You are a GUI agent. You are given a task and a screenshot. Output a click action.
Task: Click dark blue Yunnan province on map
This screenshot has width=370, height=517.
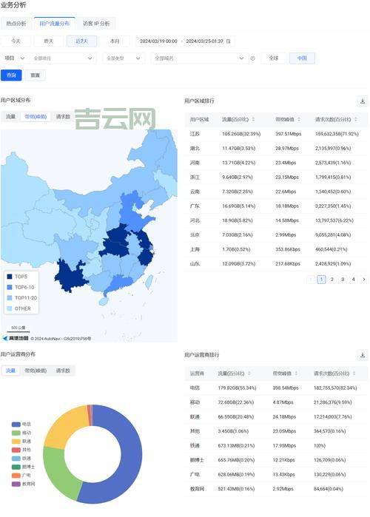pos(70,277)
